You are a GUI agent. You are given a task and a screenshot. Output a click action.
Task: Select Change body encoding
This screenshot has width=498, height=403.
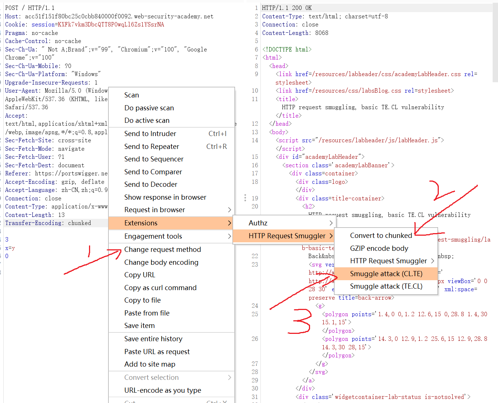(171, 262)
